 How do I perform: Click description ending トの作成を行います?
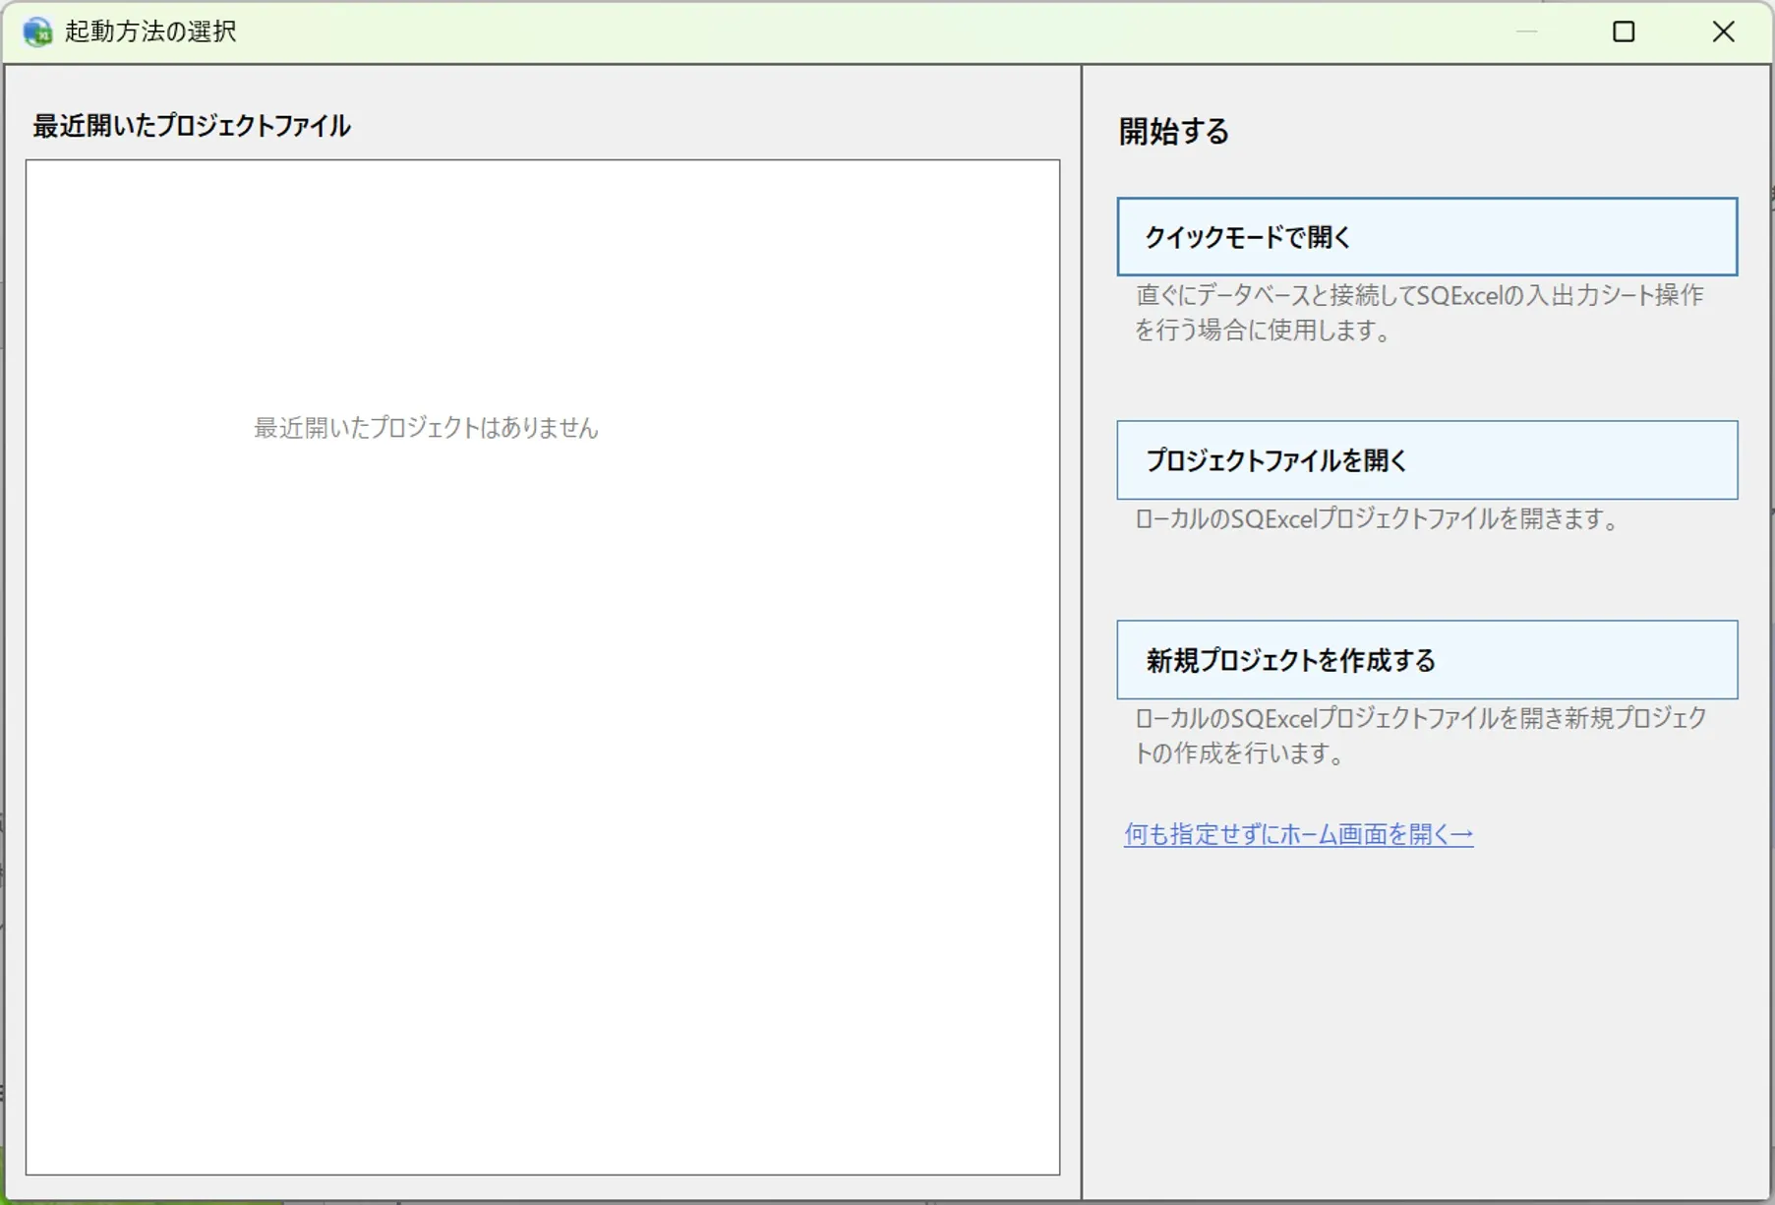point(1420,735)
